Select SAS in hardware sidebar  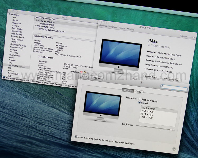tap(10, 63)
